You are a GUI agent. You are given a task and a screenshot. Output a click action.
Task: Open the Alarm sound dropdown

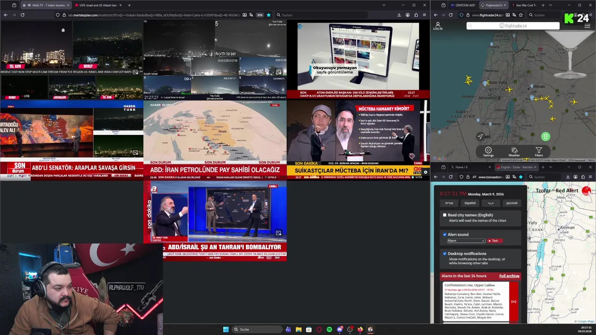click(x=466, y=241)
